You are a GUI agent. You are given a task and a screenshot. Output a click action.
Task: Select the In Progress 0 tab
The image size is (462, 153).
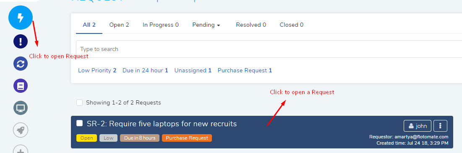point(161,25)
